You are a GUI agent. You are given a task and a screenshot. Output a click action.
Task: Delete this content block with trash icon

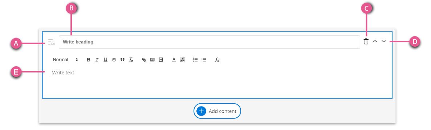(x=366, y=42)
